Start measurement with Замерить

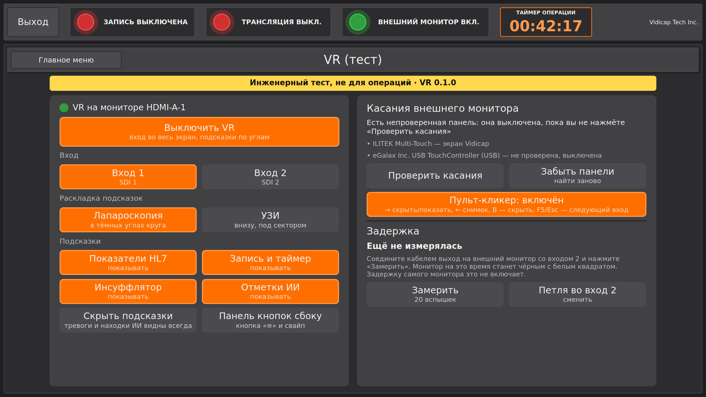coord(435,294)
